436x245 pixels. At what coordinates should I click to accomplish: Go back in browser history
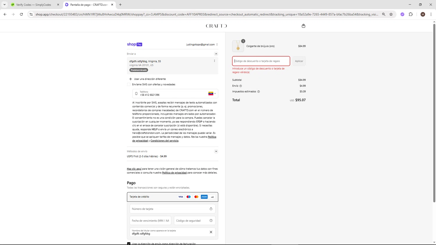(5, 14)
